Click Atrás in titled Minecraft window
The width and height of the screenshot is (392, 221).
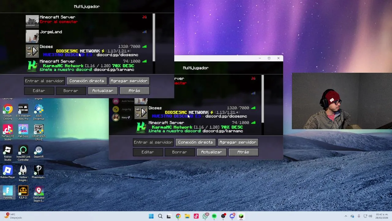coord(243,152)
